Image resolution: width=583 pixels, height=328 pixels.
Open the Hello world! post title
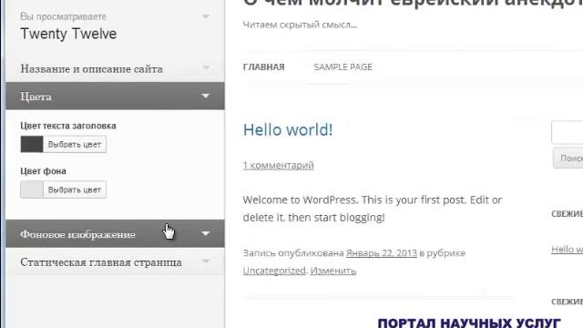(x=288, y=129)
